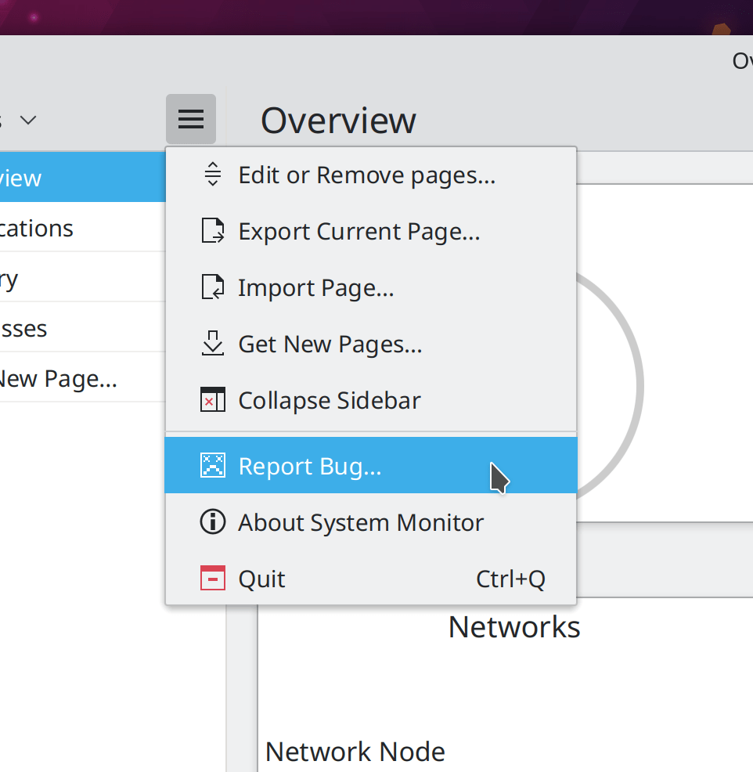Click the Report Bug icon
The width and height of the screenshot is (753, 772).
point(212,466)
